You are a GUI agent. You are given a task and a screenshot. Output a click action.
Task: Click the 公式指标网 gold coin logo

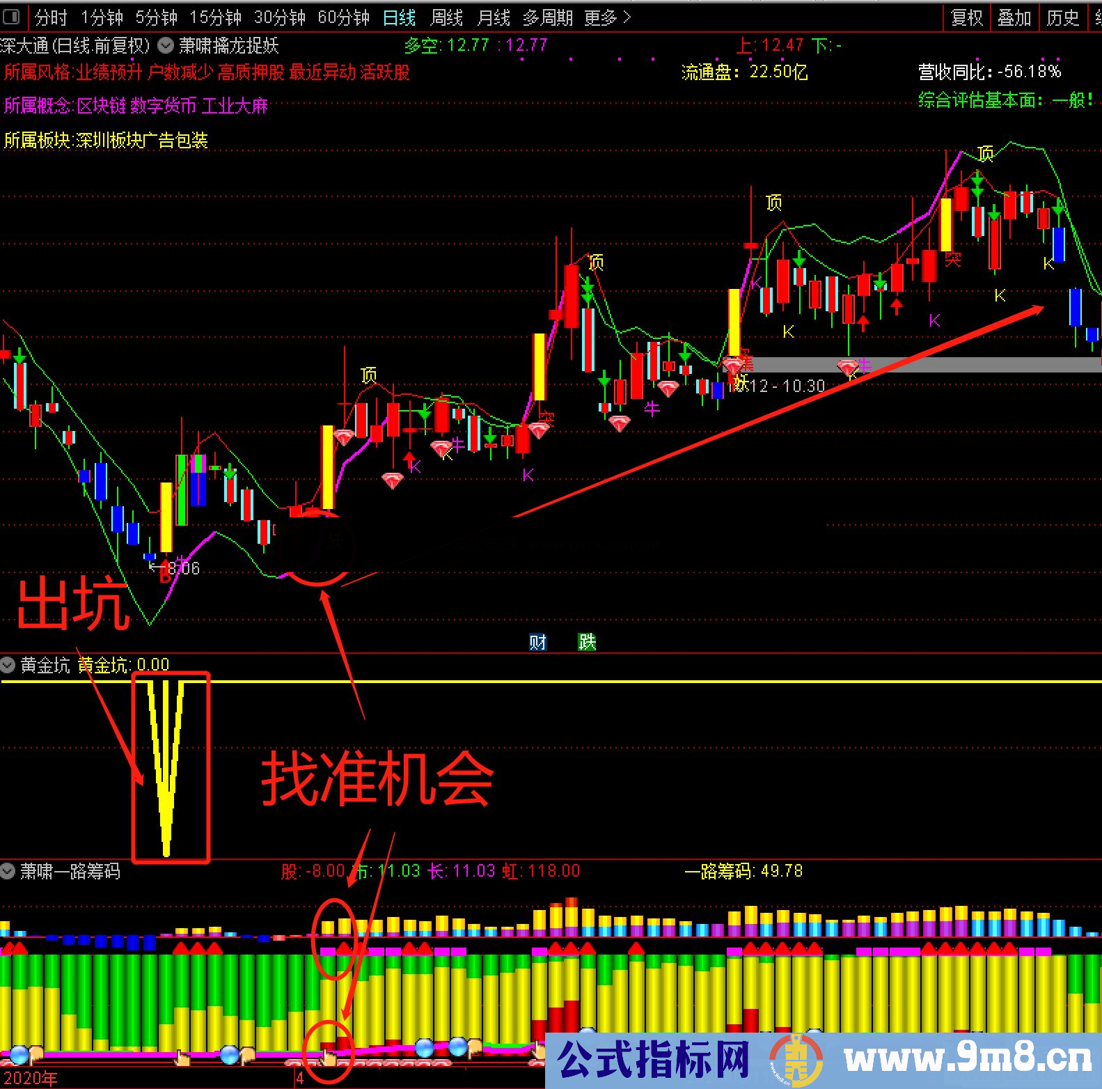click(x=796, y=1060)
